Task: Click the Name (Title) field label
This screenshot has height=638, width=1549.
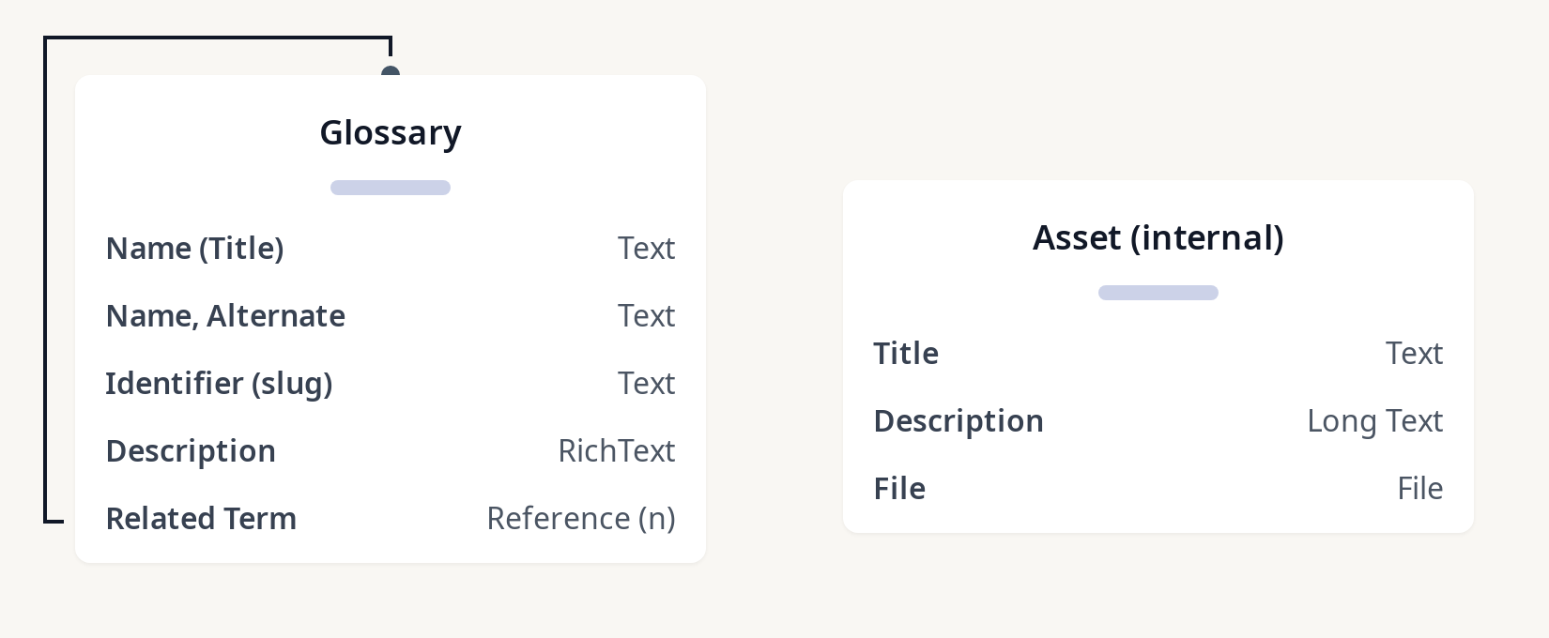Action: [x=195, y=249]
